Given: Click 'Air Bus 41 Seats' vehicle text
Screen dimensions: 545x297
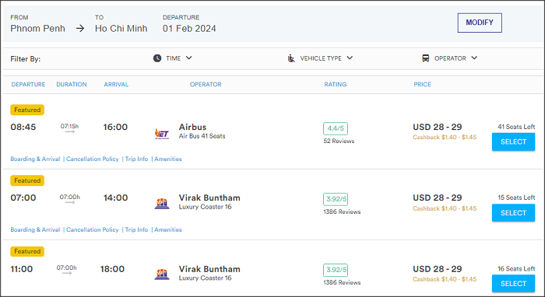Looking at the screenshot, I should (x=202, y=136).
